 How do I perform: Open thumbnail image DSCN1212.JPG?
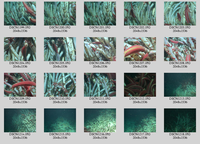[140, 85]
